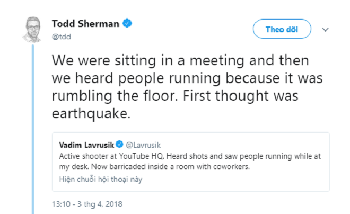Image resolution: width=350 pixels, height=214 pixels.
Task: Open the Todd Sherman display name
Action: coord(85,24)
